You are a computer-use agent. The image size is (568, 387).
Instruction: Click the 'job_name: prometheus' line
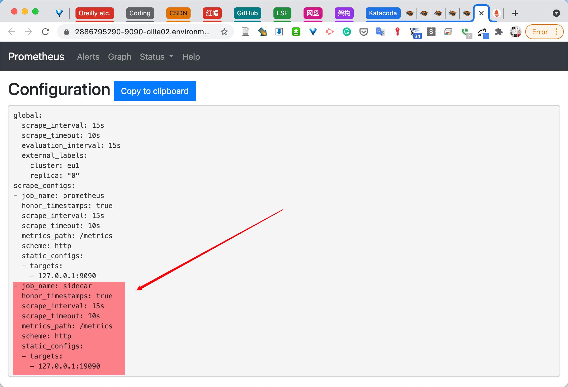point(59,196)
